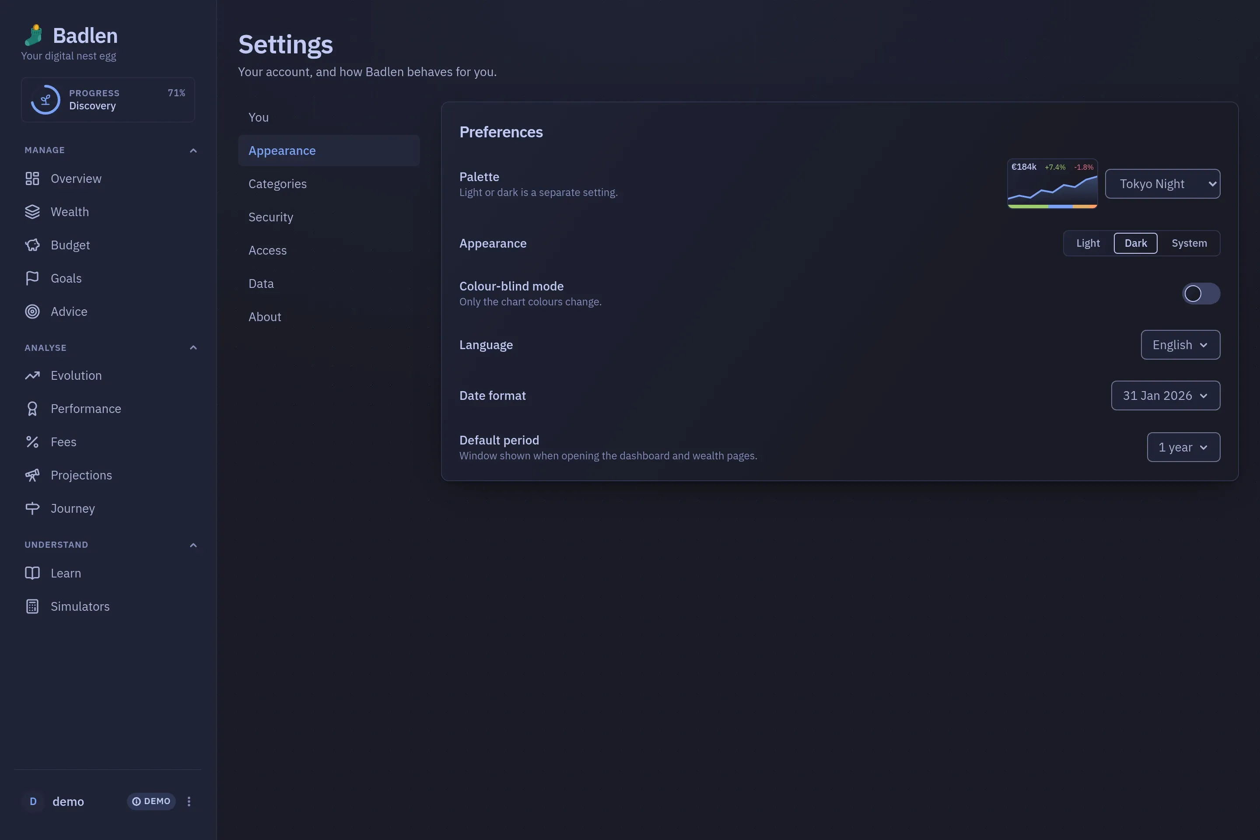
Task: Select System appearance option
Action: 1189,243
